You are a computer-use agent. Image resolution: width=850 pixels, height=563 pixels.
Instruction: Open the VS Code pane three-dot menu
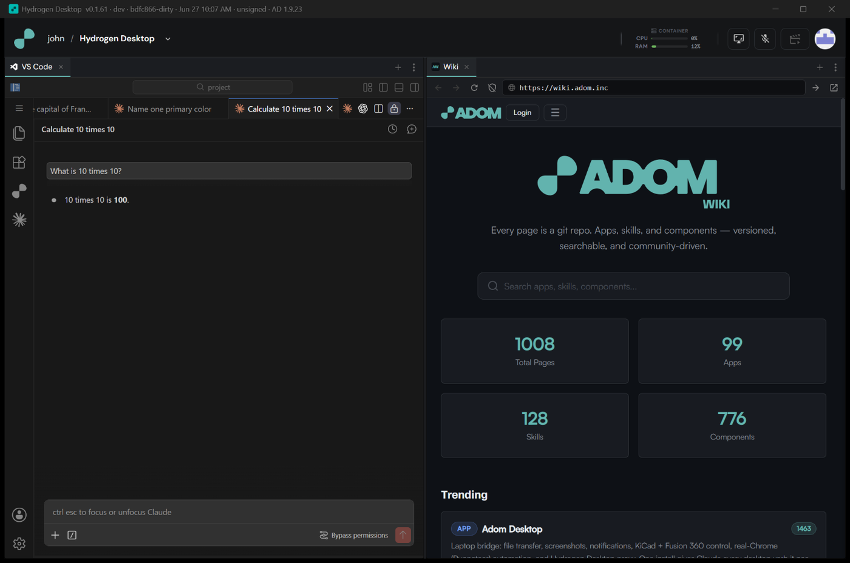(414, 67)
